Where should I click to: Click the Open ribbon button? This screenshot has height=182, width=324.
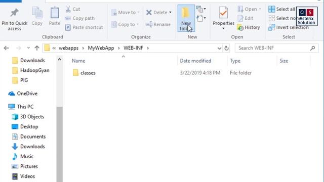[249, 9]
